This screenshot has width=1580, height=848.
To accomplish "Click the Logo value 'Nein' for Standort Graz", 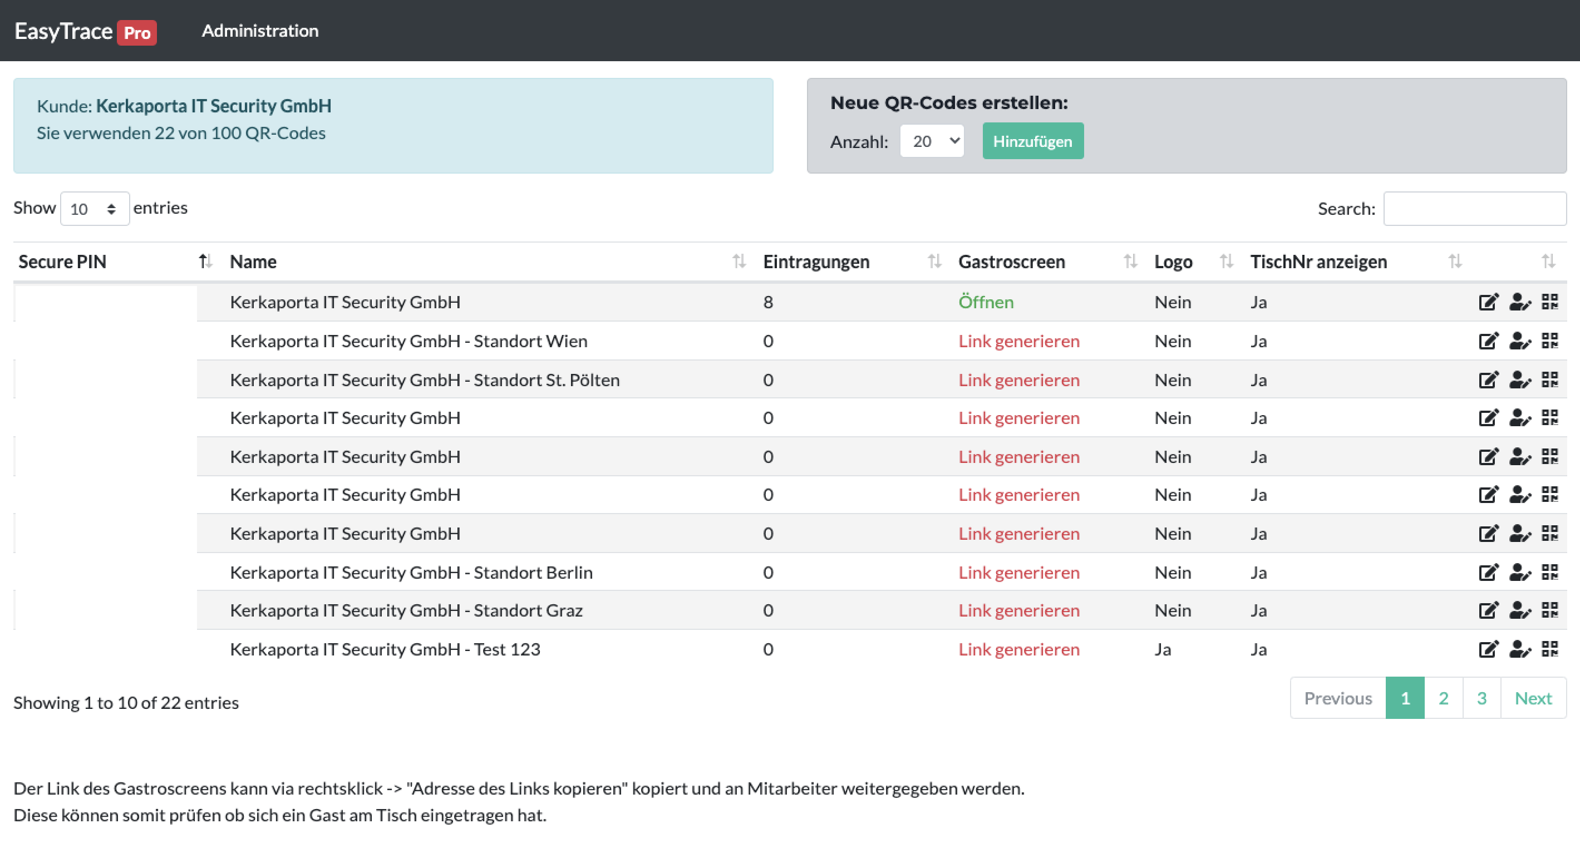I will pyautogui.click(x=1173, y=610).
